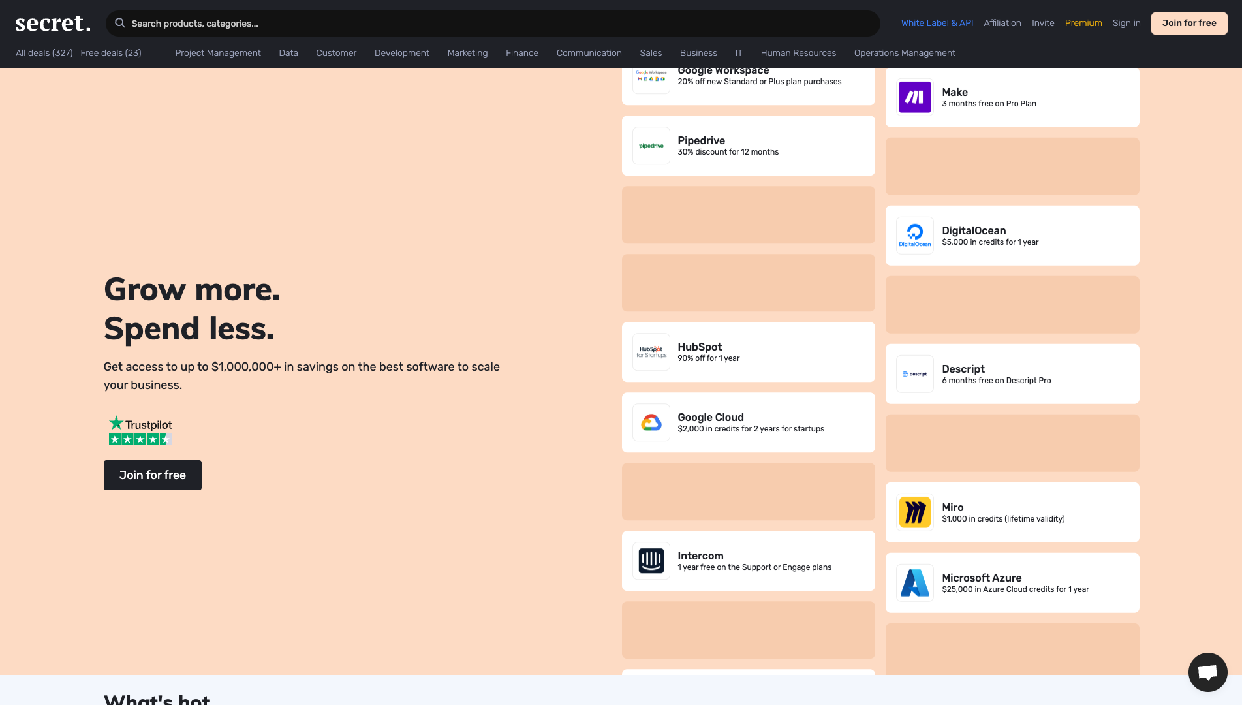Open the Intercom deal title
1242x705 pixels.
point(700,556)
